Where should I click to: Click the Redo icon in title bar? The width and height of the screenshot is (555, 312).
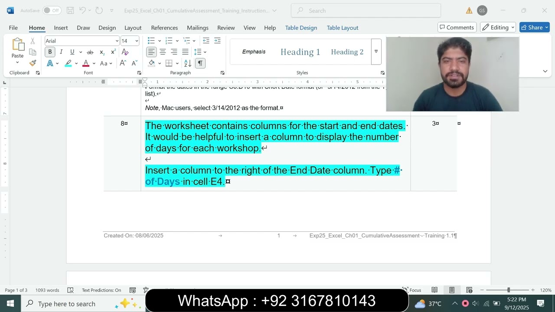[x=99, y=10]
